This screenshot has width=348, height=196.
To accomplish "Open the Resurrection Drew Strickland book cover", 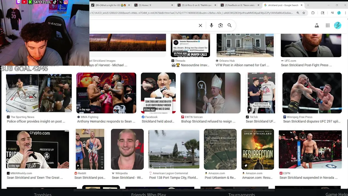I will tap(258, 149).
